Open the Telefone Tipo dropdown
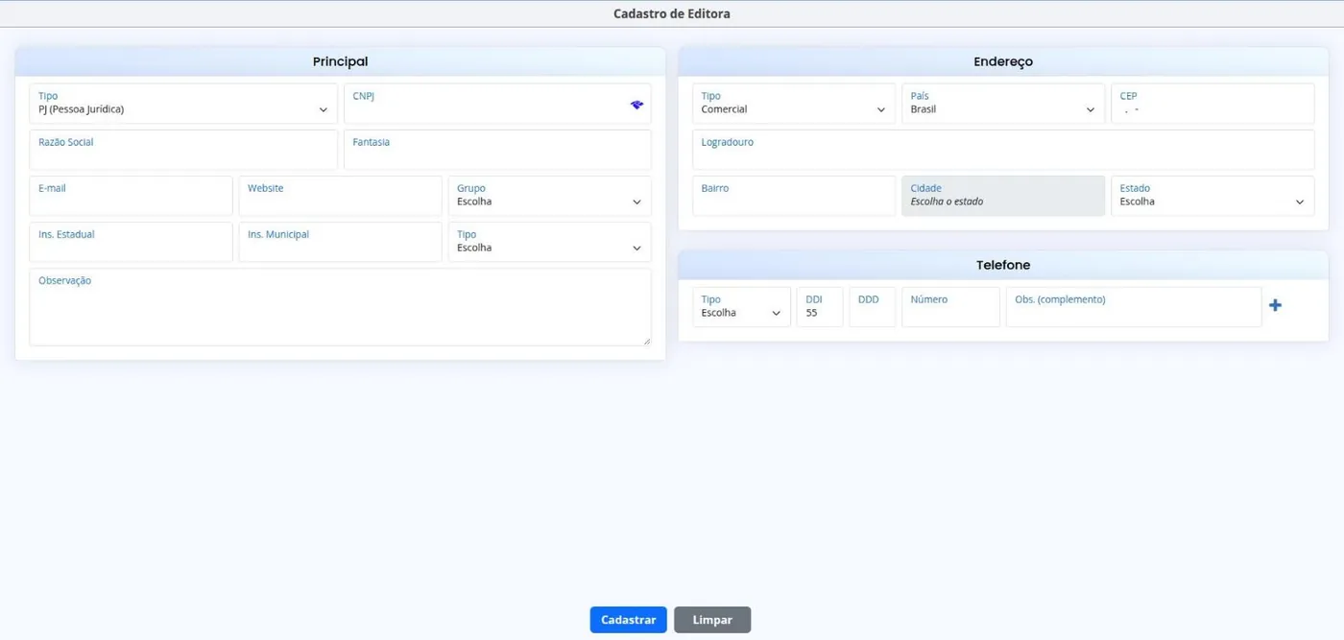Image resolution: width=1344 pixels, height=640 pixels. (741, 307)
